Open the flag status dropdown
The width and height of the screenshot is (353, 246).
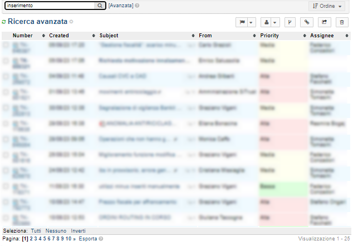(x=246, y=22)
